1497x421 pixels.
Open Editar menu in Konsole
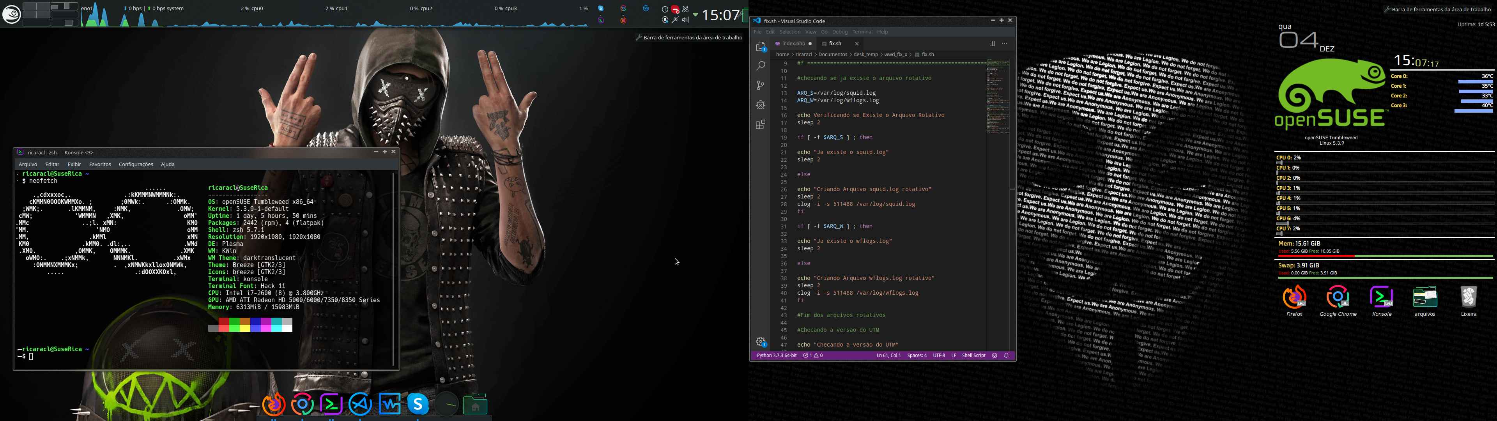click(52, 165)
